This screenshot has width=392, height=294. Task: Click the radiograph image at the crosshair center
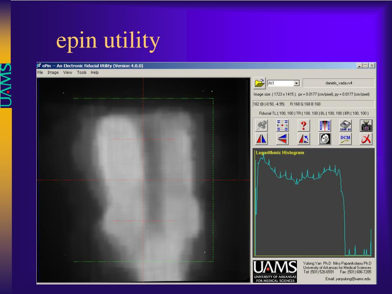(143, 180)
